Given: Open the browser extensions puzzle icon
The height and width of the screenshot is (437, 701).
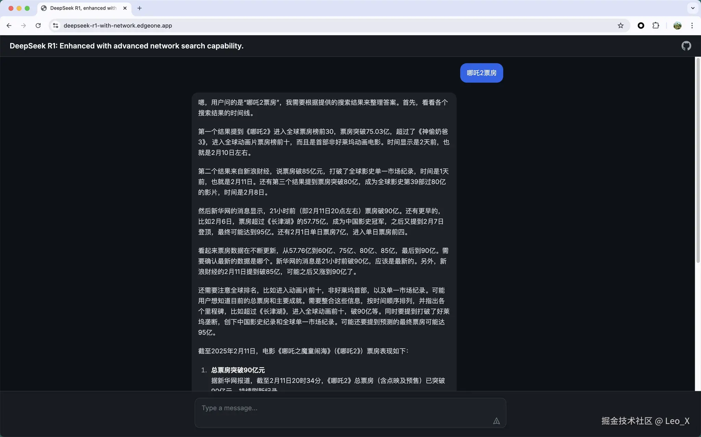Looking at the screenshot, I should point(655,25).
